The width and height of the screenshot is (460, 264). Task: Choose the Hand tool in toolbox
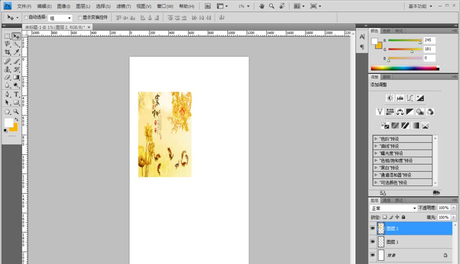coord(8,112)
